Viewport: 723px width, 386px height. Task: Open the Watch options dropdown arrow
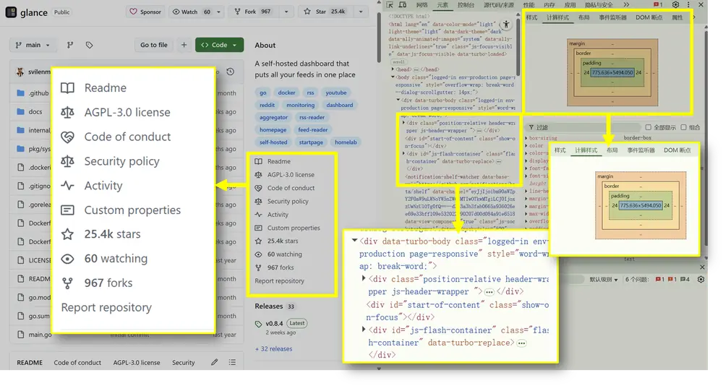[x=219, y=12]
